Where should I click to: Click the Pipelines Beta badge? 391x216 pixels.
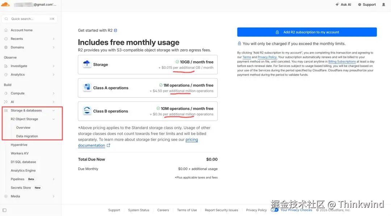(31, 179)
